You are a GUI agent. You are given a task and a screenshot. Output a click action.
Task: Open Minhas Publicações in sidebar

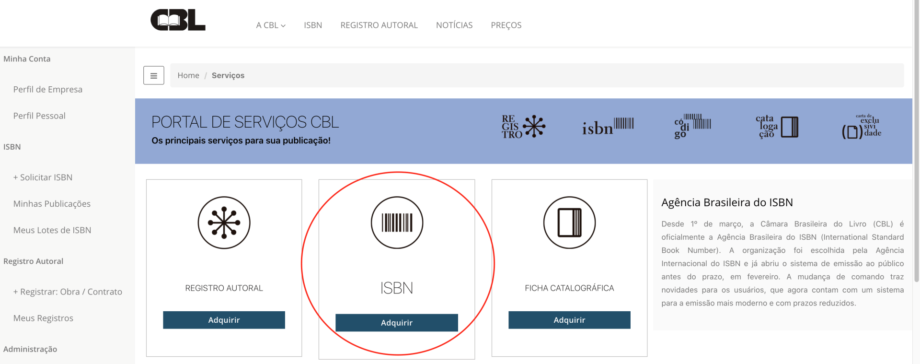pos(52,203)
